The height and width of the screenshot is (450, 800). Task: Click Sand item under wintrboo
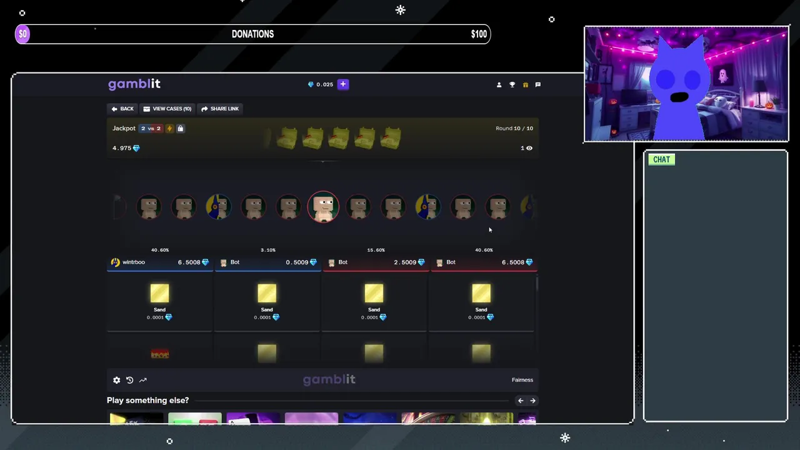(x=159, y=302)
